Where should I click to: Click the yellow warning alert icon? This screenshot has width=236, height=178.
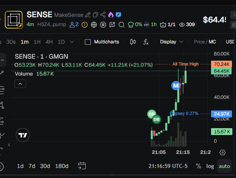click(84, 25)
